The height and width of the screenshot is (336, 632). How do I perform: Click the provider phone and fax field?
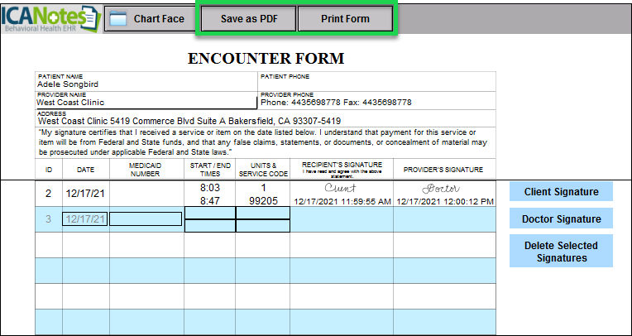(336, 103)
